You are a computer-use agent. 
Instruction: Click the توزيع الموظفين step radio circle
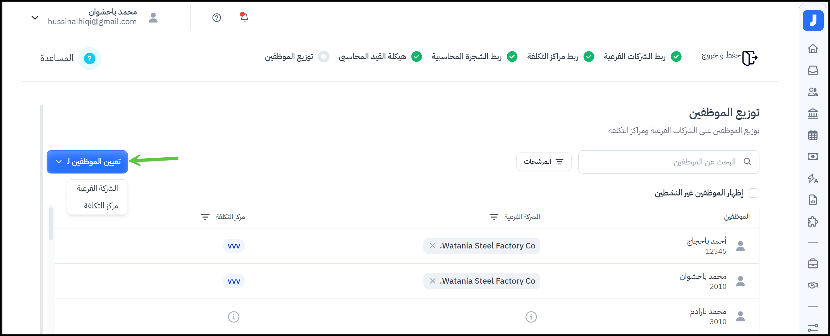point(323,57)
